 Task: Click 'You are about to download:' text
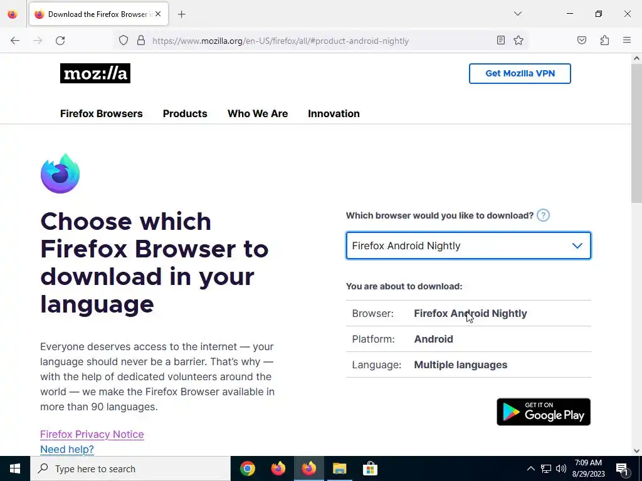[404, 286]
